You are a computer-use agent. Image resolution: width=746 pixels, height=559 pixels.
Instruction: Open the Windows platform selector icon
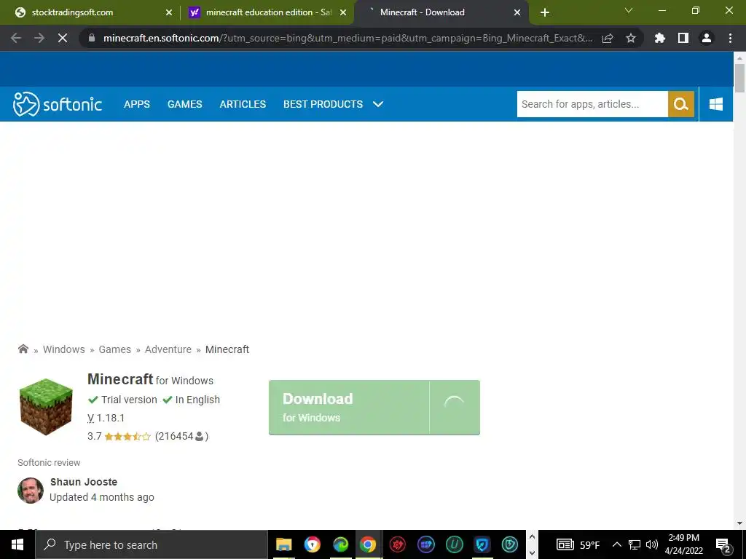pos(715,104)
